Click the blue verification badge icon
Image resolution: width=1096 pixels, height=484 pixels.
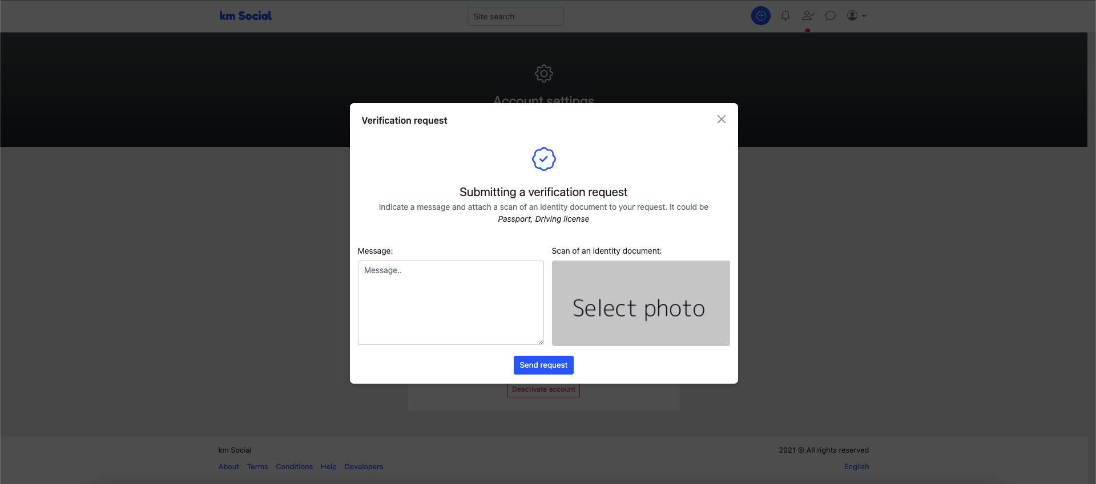tap(543, 159)
